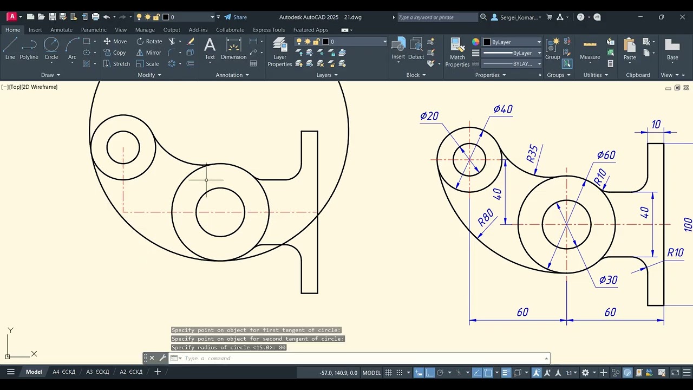
Task: Click the Plot printer icon
Action: (x=96, y=17)
